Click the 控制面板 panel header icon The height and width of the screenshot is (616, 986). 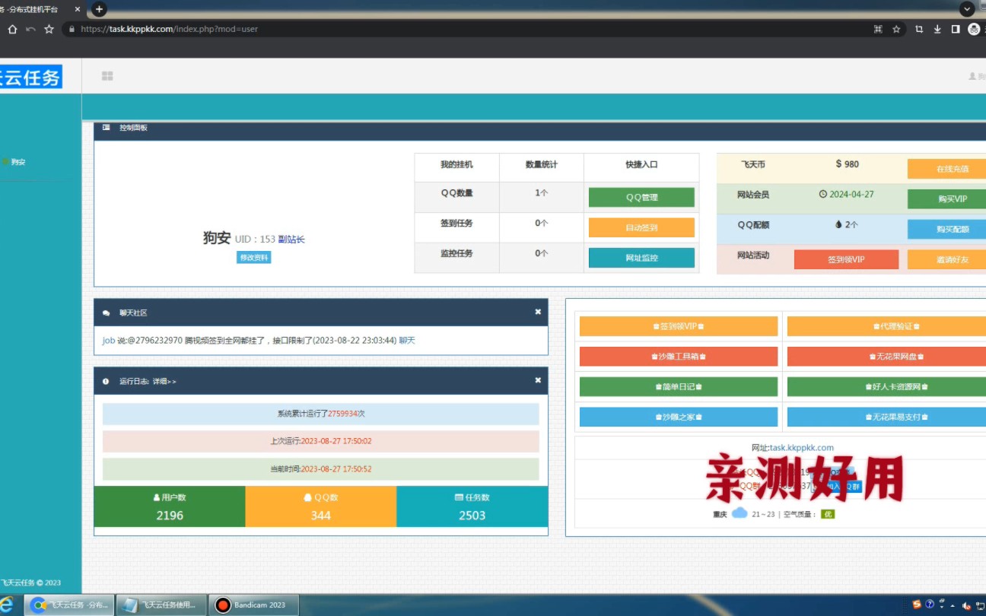[x=106, y=128]
